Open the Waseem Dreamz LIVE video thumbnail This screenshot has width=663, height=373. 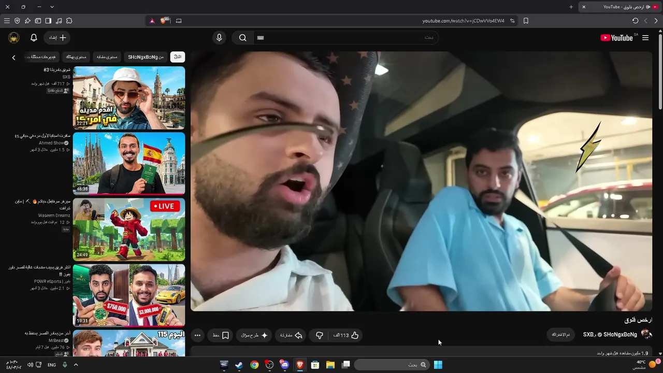click(x=129, y=229)
